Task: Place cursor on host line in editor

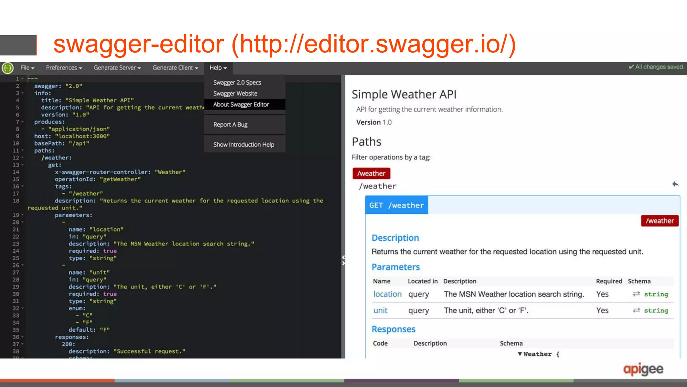Action: pyautogui.click(x=72, y=136)
